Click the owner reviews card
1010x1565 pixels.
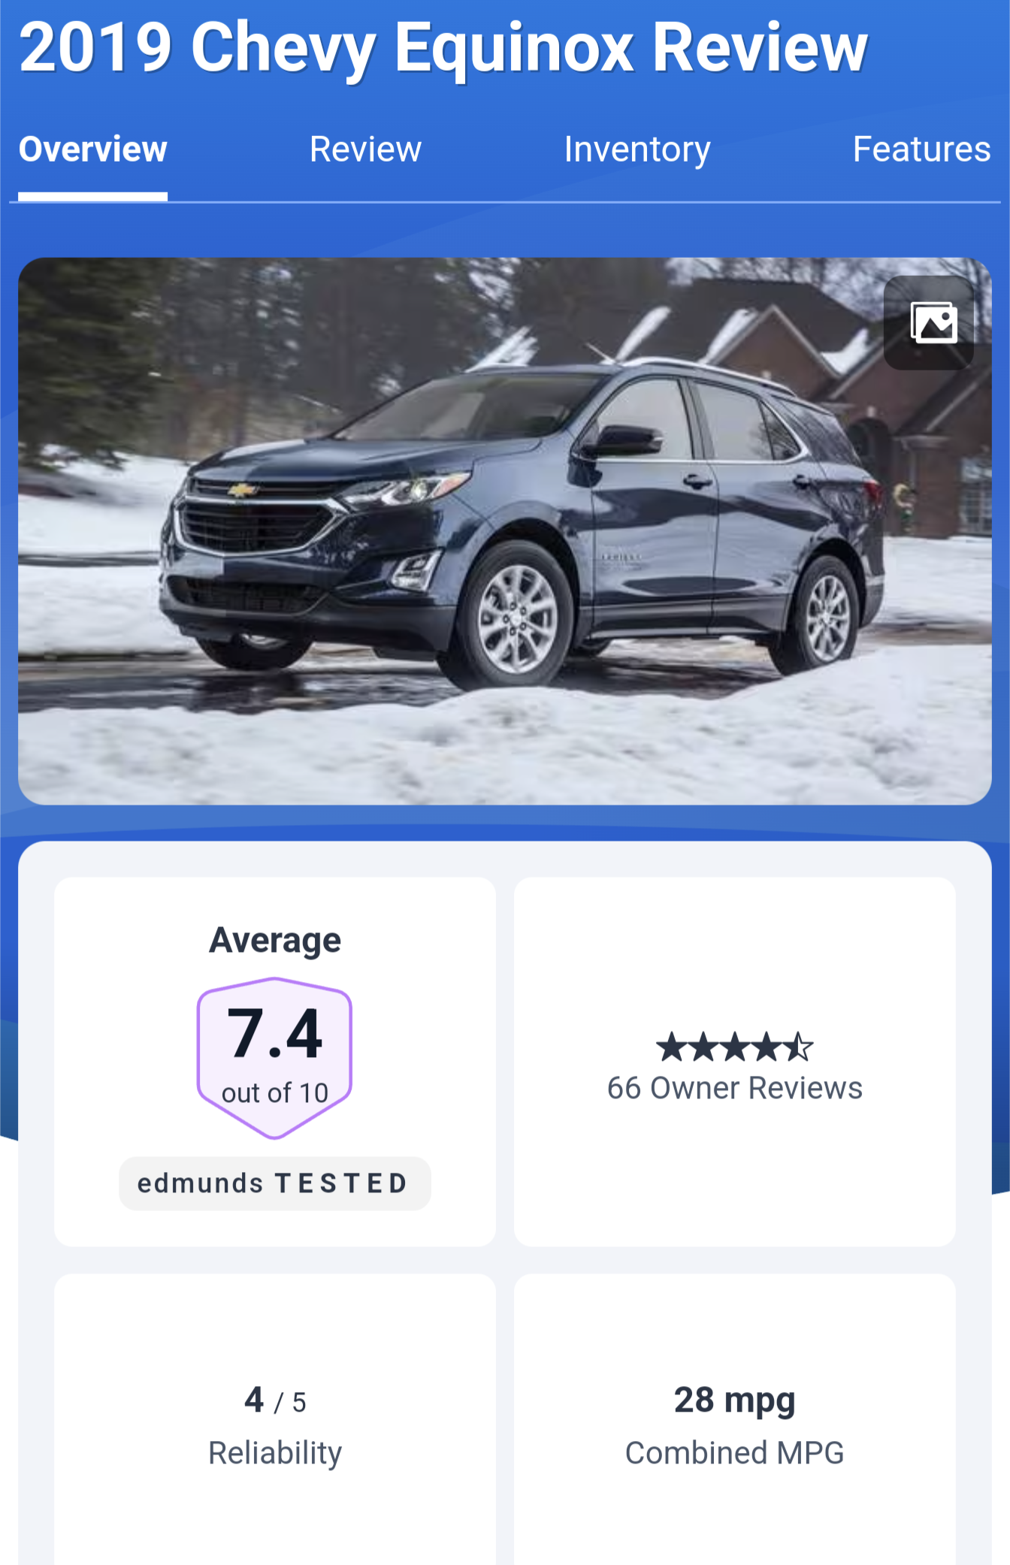point(734,1062)
